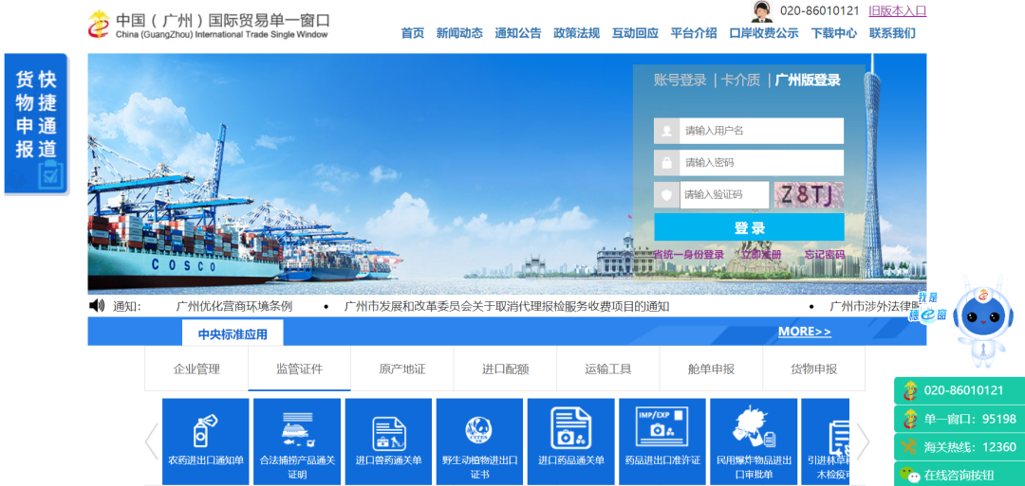
Task: Click the 登录 button
Action: (749, 227)
